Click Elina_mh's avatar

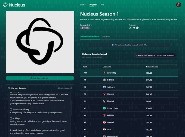point(104,94)
